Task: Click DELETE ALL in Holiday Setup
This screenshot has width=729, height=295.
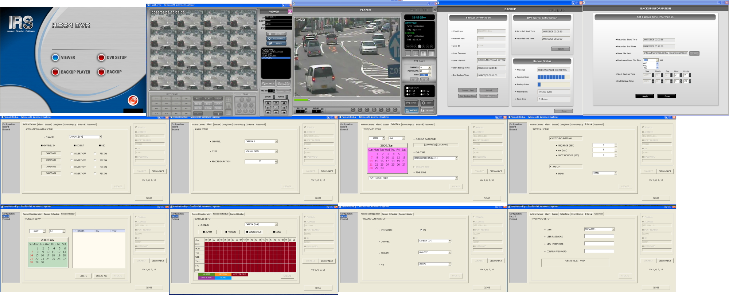Action: tap(101, 276)
